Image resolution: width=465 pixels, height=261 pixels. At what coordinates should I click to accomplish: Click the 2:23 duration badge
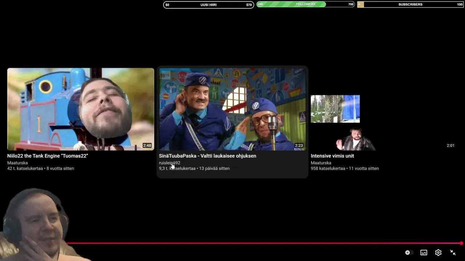299,145
